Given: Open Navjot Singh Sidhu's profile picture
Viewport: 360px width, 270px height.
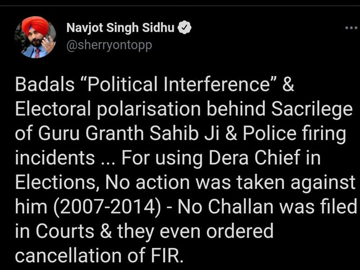Looking at the screenshot, I should (35, 37).
